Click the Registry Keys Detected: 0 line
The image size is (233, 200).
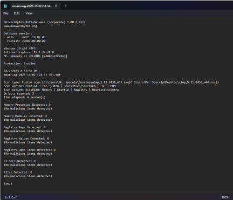25,127
